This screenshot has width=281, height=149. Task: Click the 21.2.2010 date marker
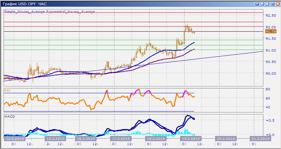(x=260, y=138)
